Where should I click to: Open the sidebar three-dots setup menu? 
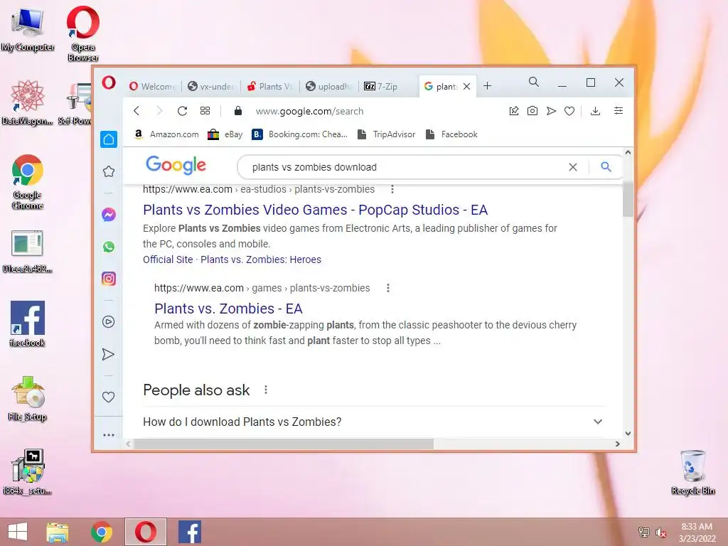pyautogui.click(x=109, y=435)
